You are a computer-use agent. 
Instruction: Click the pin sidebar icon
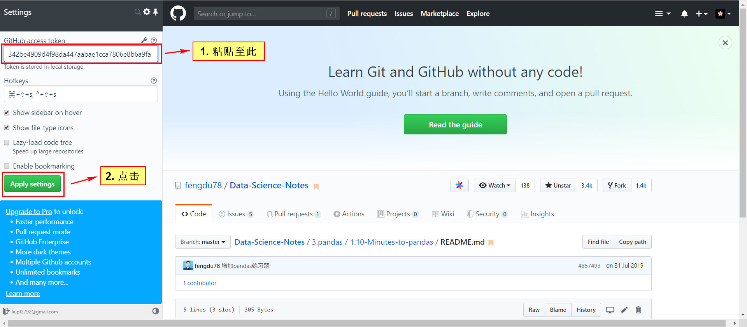pos(155,12)
